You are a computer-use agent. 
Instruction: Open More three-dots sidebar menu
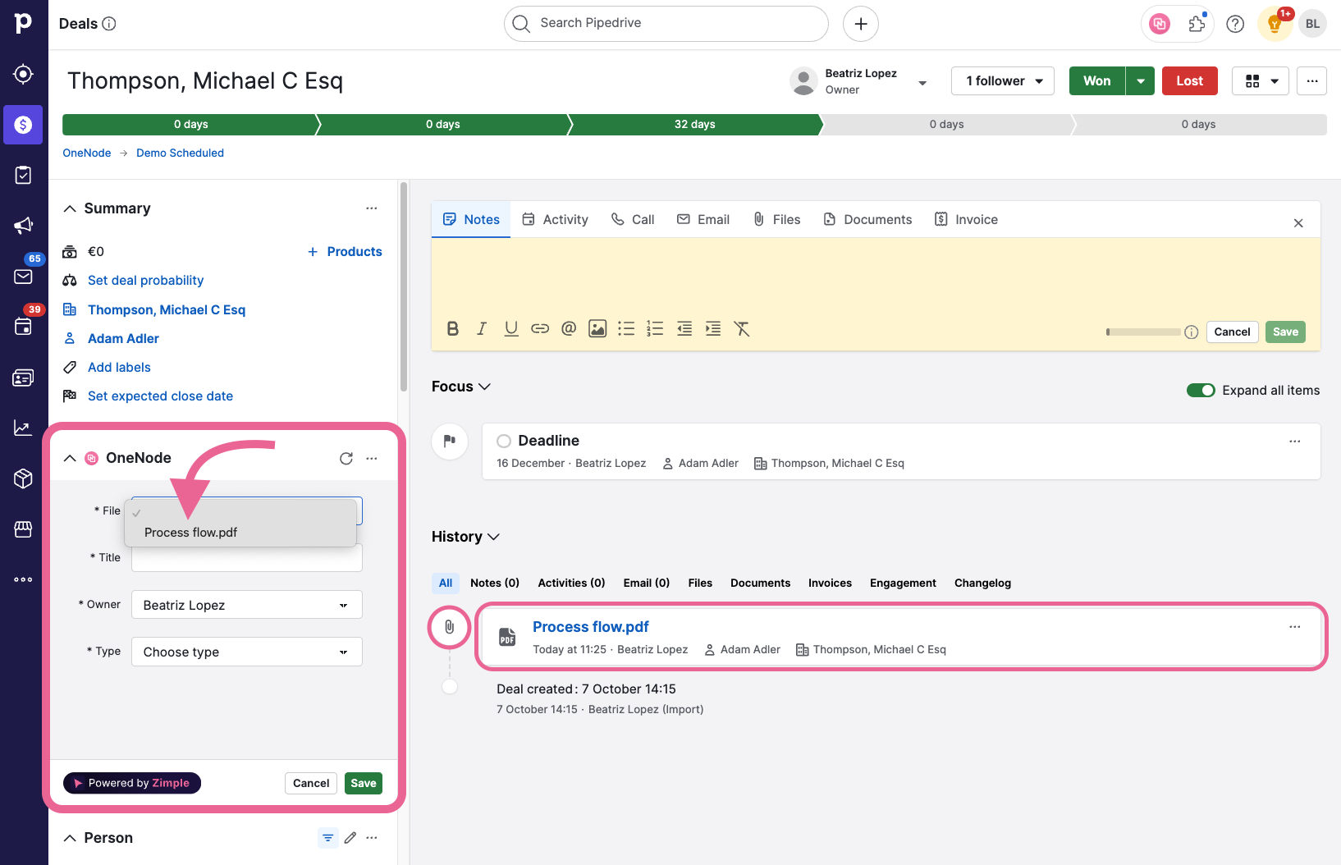point(23,579)
